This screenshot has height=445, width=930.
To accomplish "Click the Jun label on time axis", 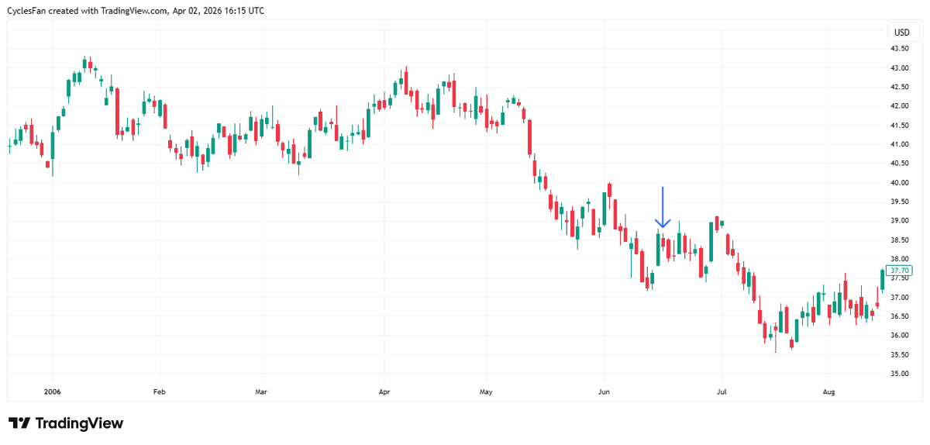I will coord(604,392).
